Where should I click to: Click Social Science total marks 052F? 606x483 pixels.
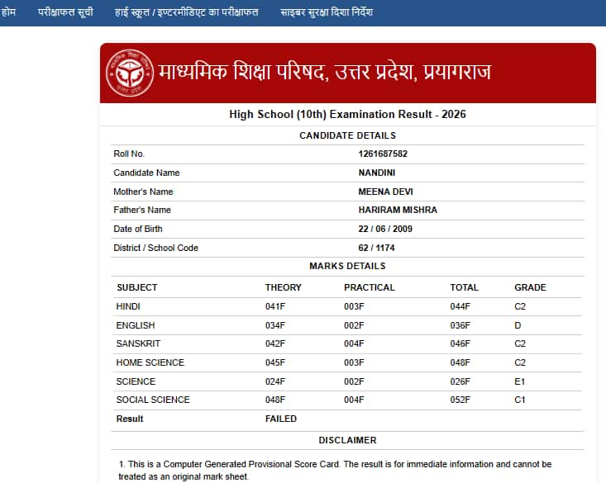tap(460, 400)
